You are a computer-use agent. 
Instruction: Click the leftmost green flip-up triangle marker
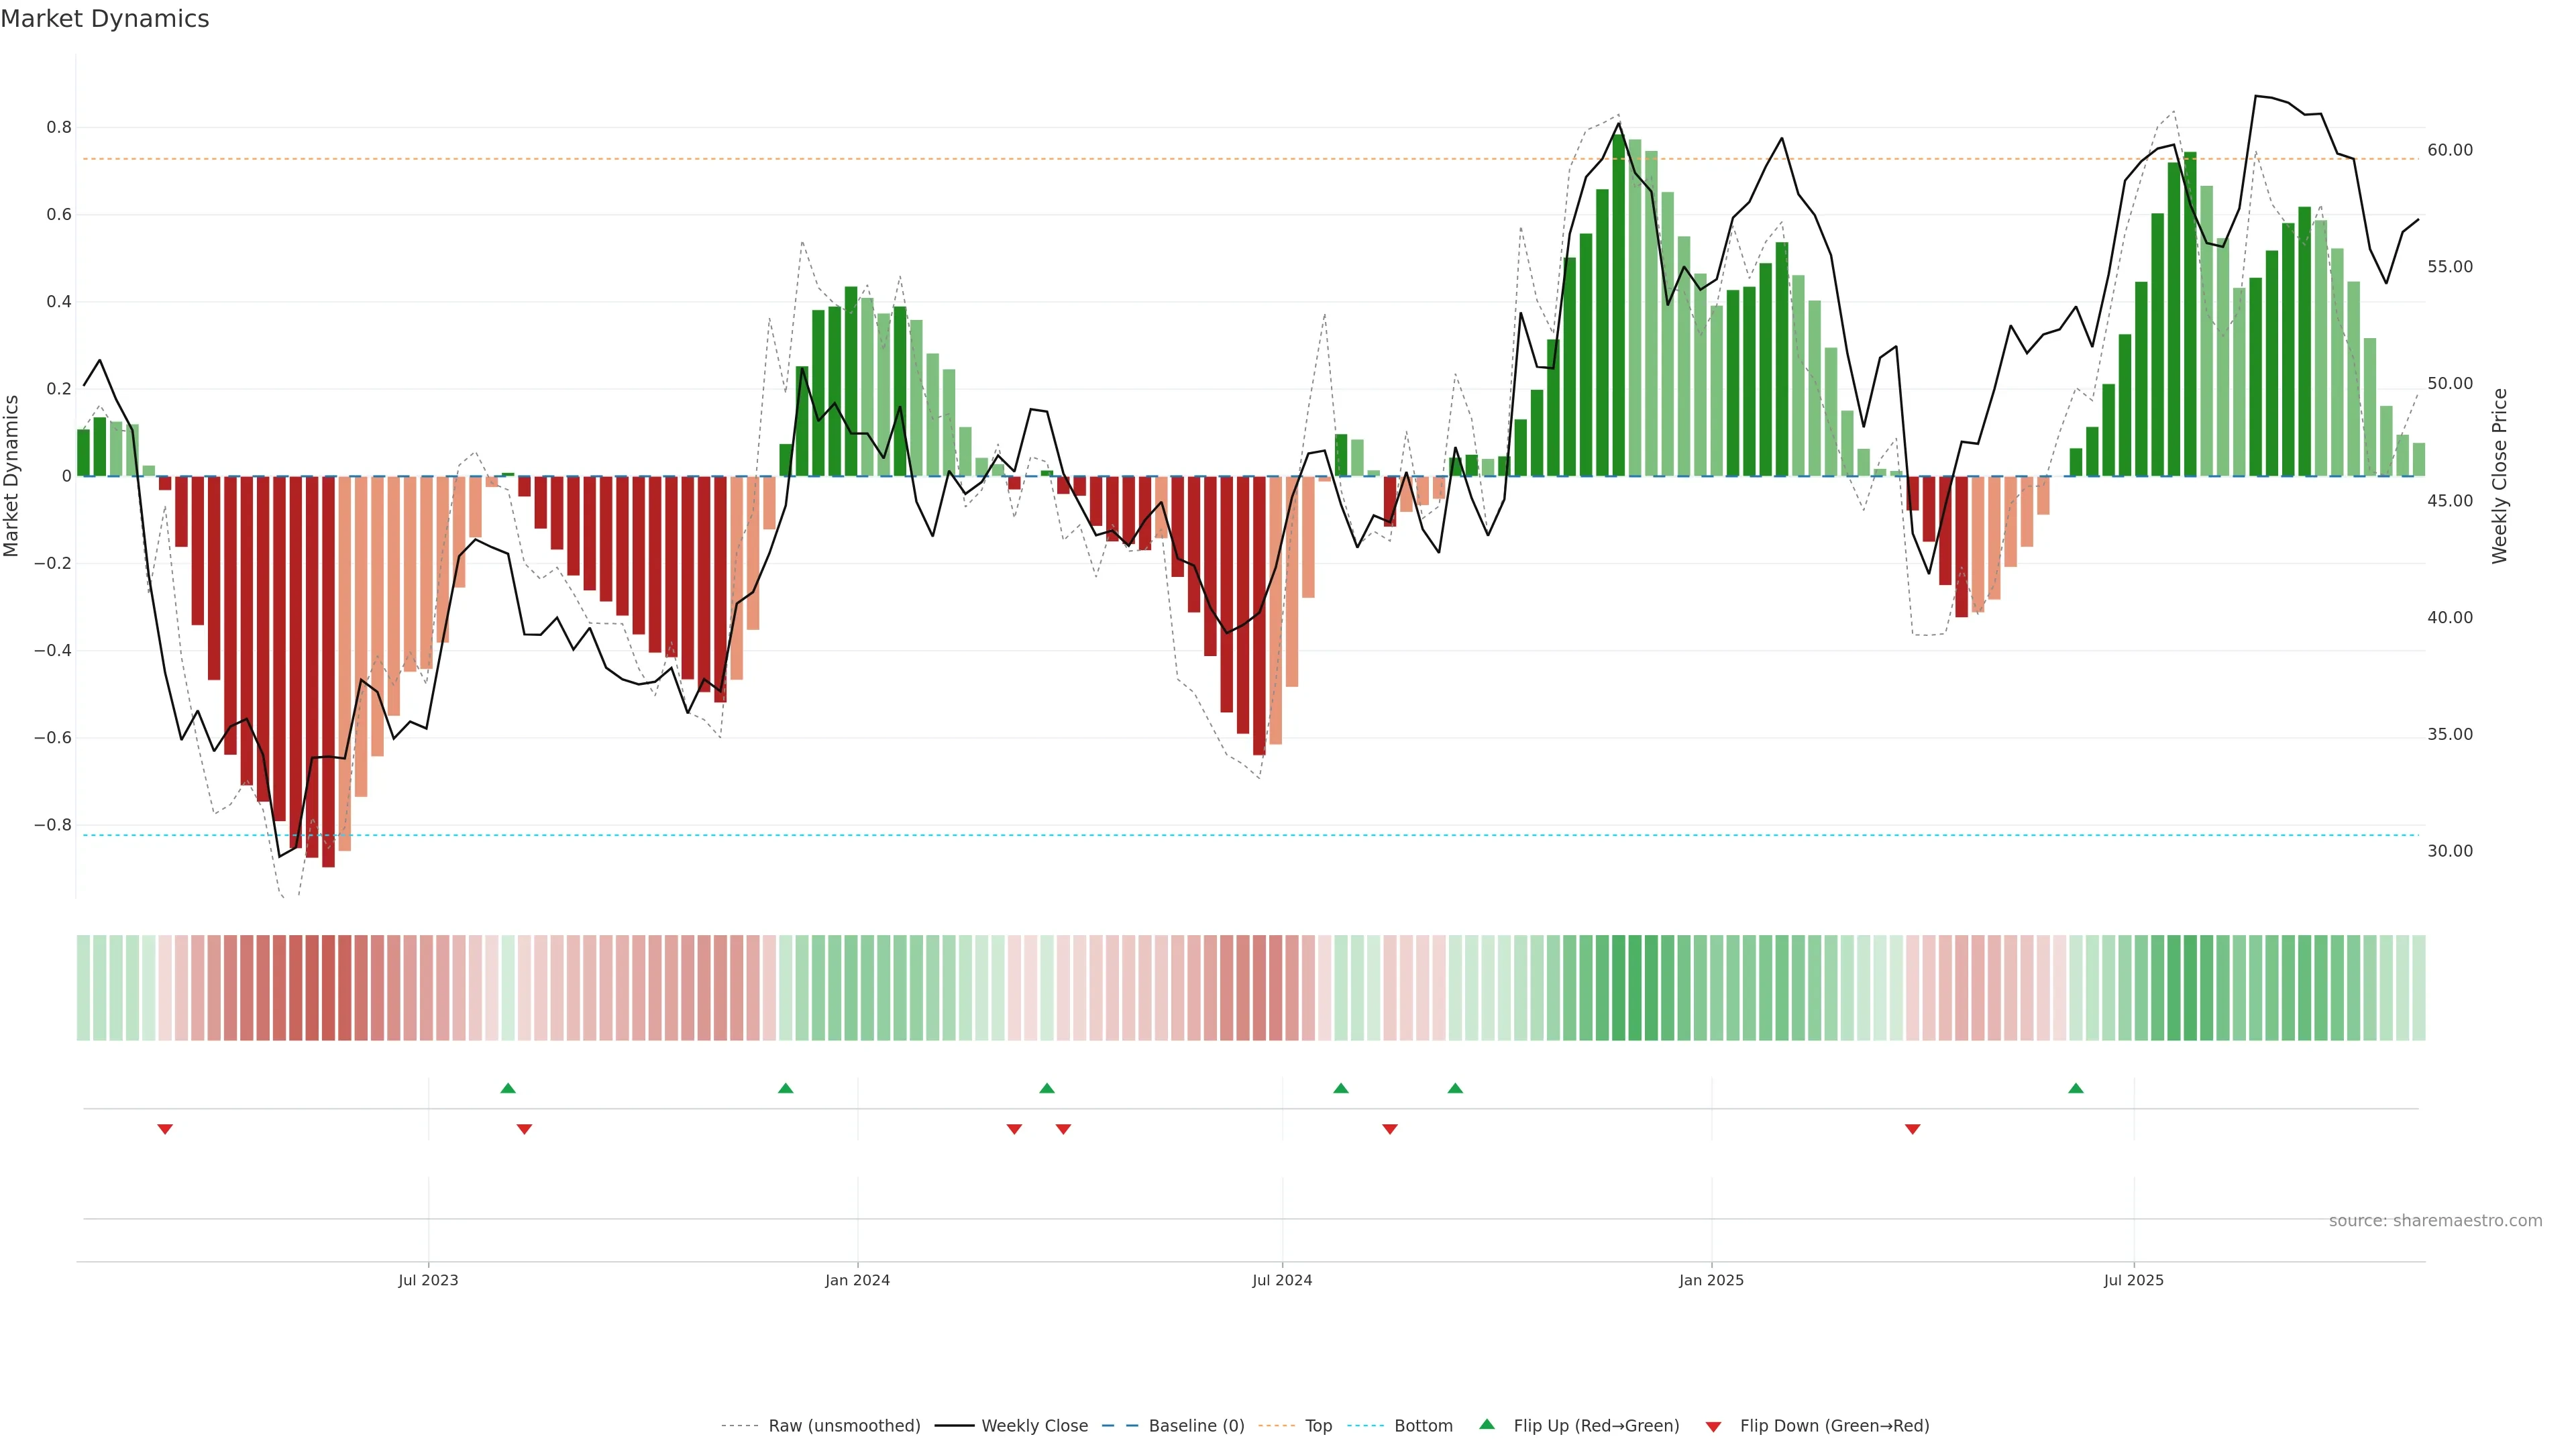(x=508, y=1088)
